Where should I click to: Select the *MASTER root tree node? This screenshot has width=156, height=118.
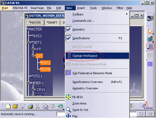tap(34, 29)
